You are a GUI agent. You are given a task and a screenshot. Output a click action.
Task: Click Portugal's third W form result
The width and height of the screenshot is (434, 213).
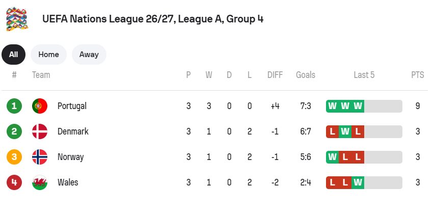coord(358,106)
